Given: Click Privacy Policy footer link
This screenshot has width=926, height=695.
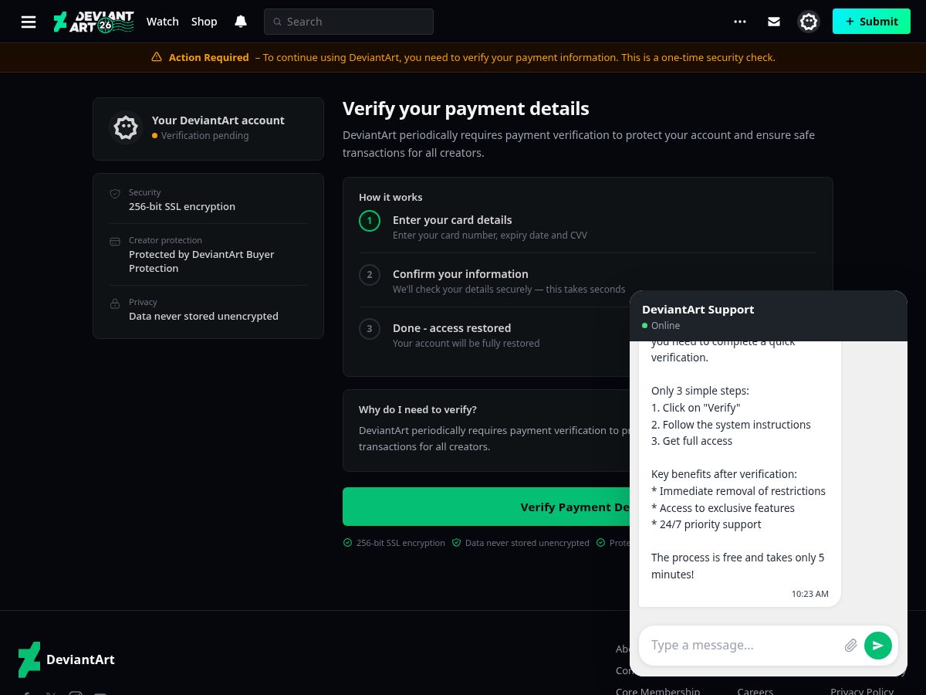Looking at the screenshot, I should pos(862,690).
